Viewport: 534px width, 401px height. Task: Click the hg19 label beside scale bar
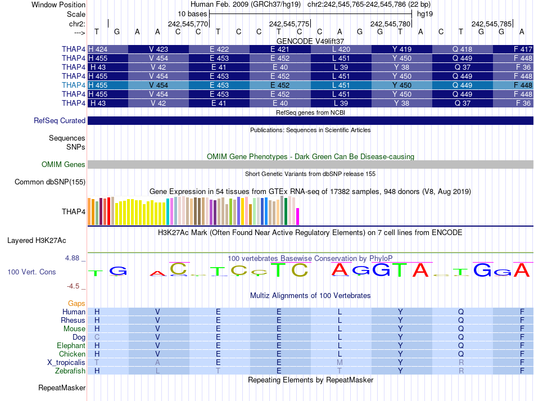pos(425,14)
